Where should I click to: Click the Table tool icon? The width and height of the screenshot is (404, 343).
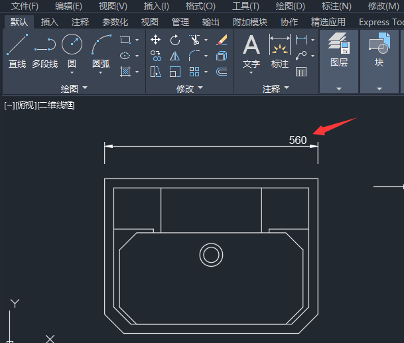(x=301, y=72)
